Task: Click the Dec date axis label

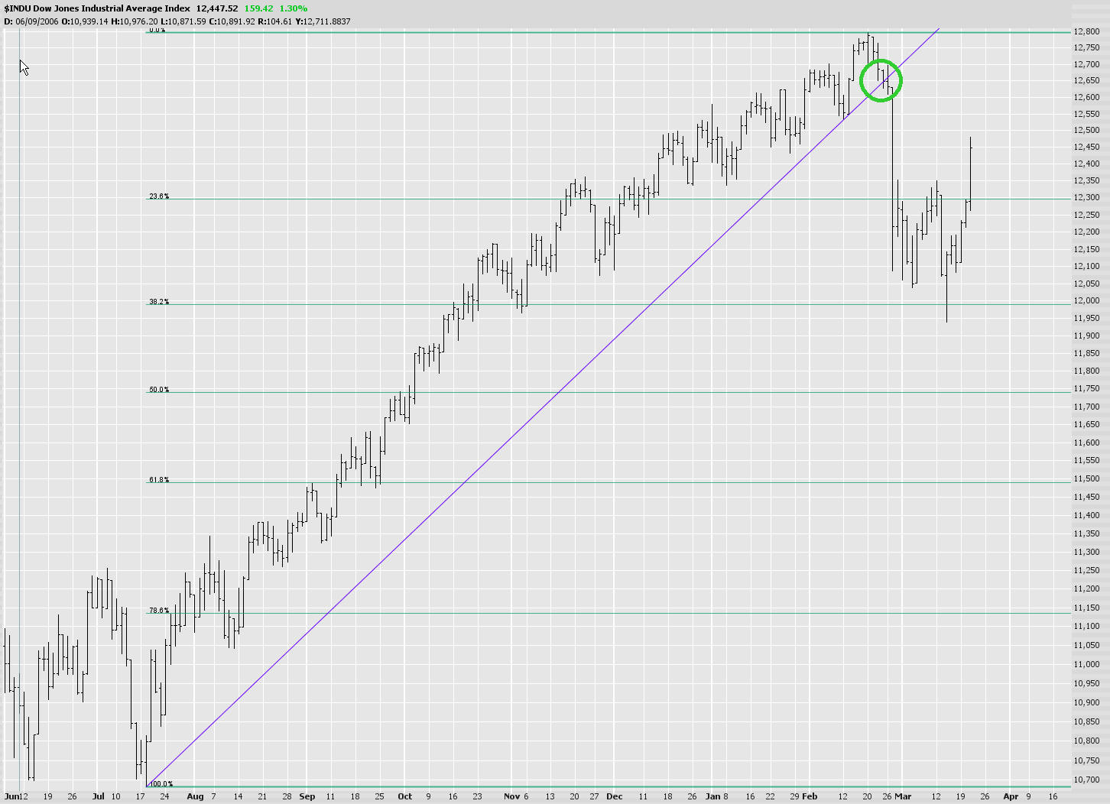Action: coord(615,796)
